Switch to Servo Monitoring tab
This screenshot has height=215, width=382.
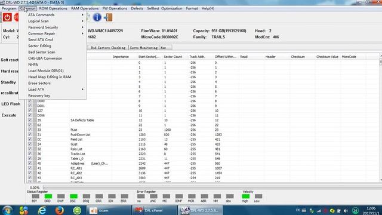(x=144, y=48)
